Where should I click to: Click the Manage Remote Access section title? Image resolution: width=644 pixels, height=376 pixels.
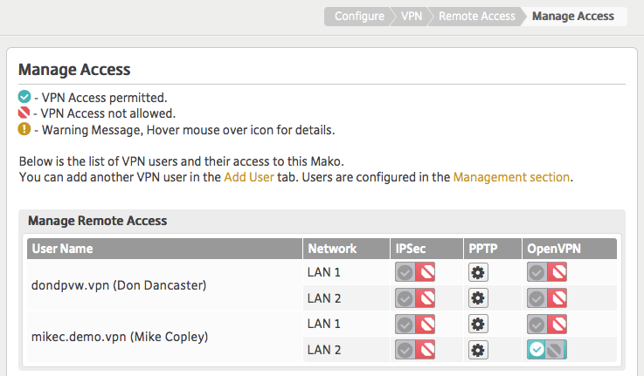97,221
